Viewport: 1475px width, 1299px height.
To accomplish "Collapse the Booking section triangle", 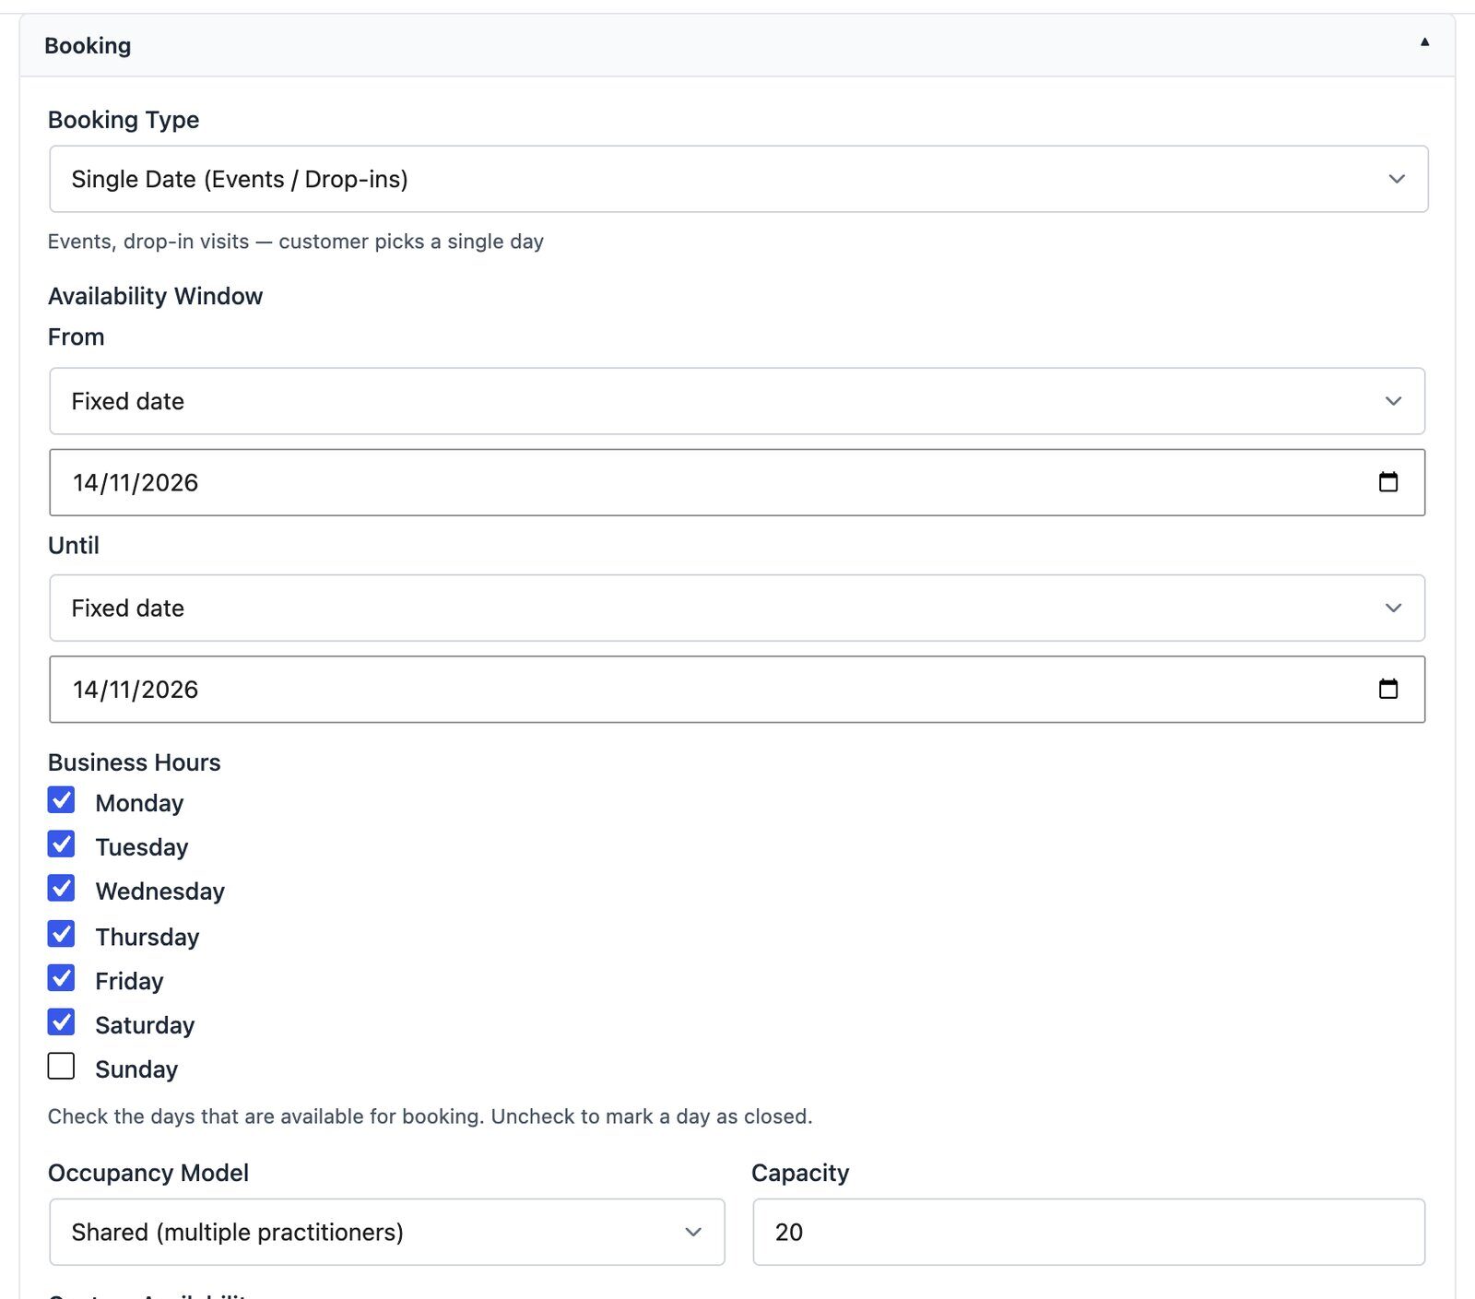I will click(x=1424, y=42).
